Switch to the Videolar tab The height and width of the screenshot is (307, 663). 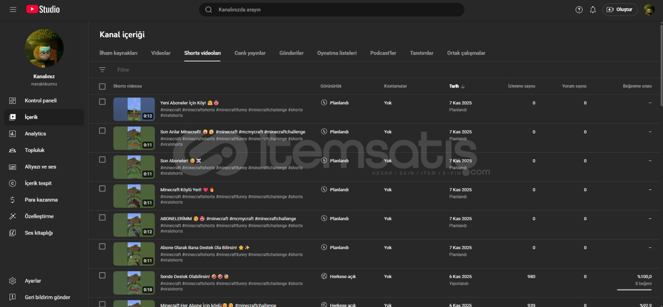(161, 53)
